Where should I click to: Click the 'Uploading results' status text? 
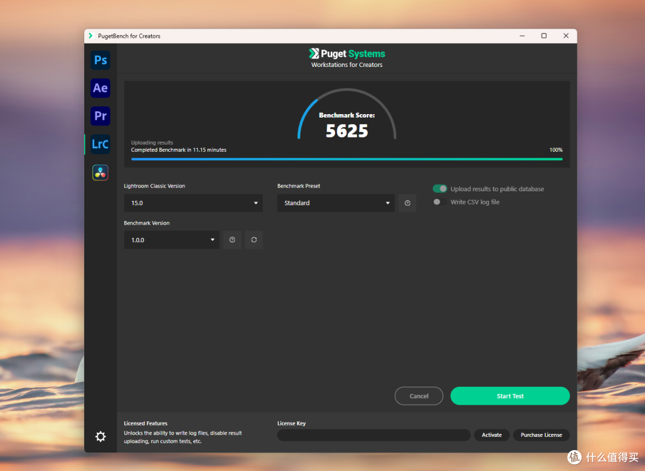pos(152,142)
